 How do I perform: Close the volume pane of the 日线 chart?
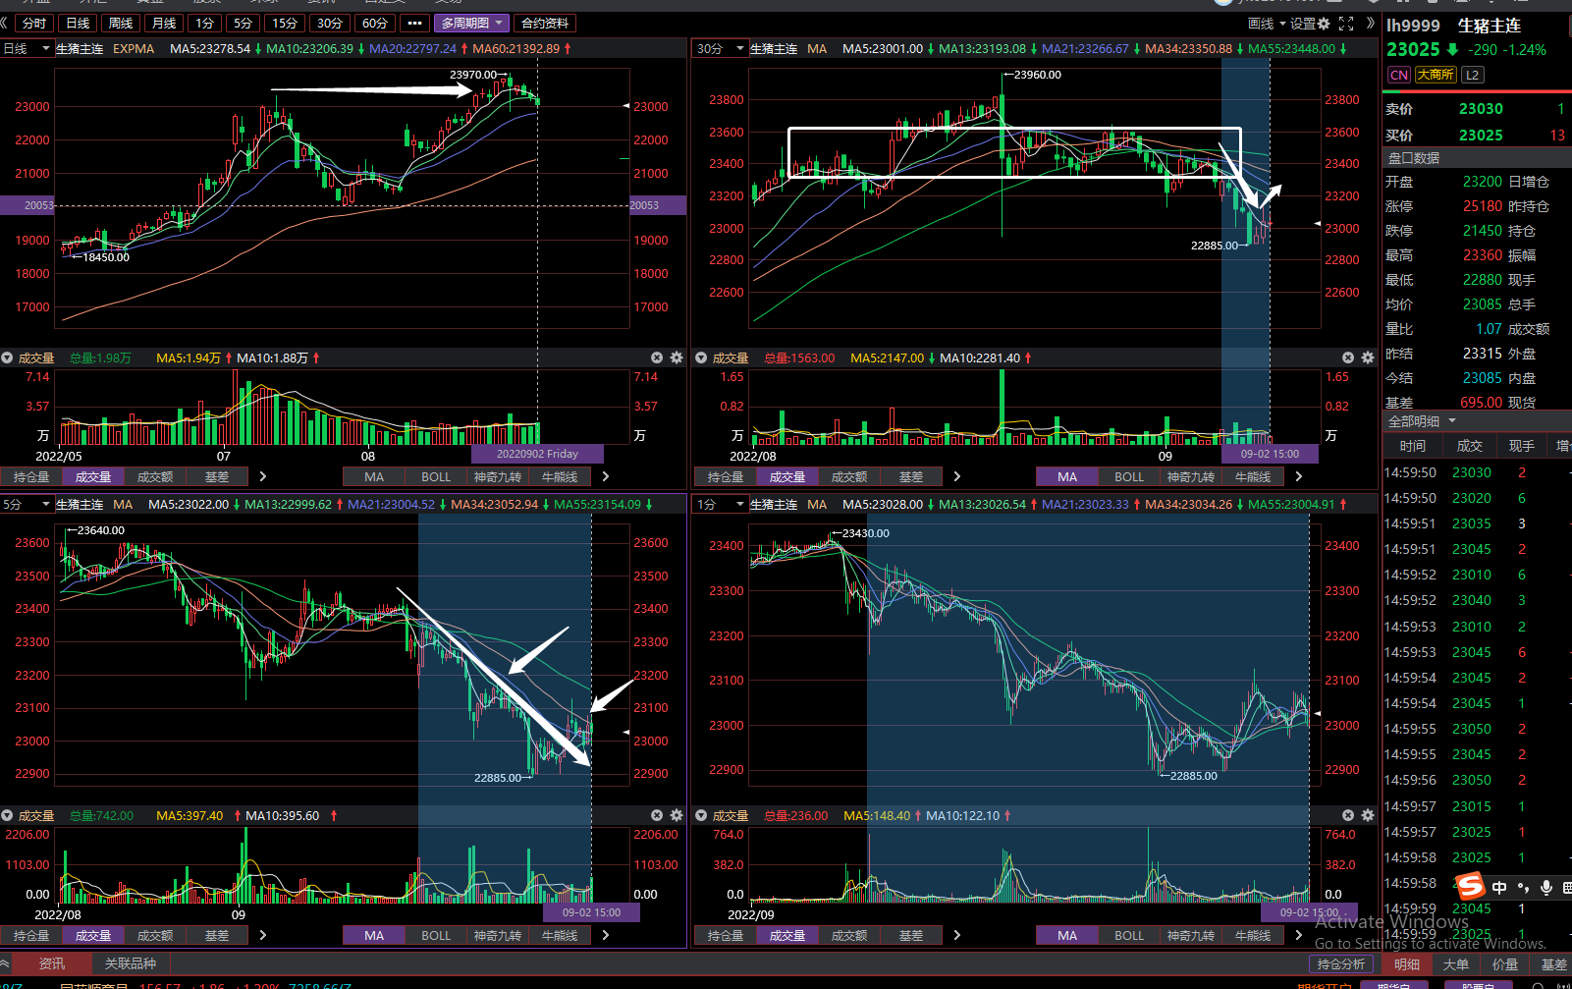tap(657, 357)
